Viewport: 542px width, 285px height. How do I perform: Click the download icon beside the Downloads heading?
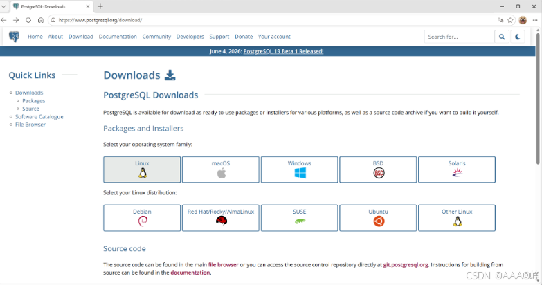170,75
